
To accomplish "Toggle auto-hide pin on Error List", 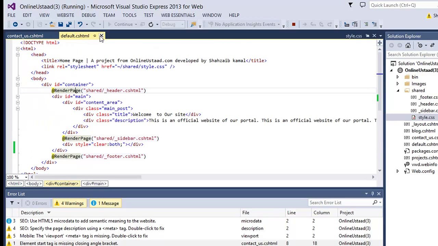I will 372,194.
